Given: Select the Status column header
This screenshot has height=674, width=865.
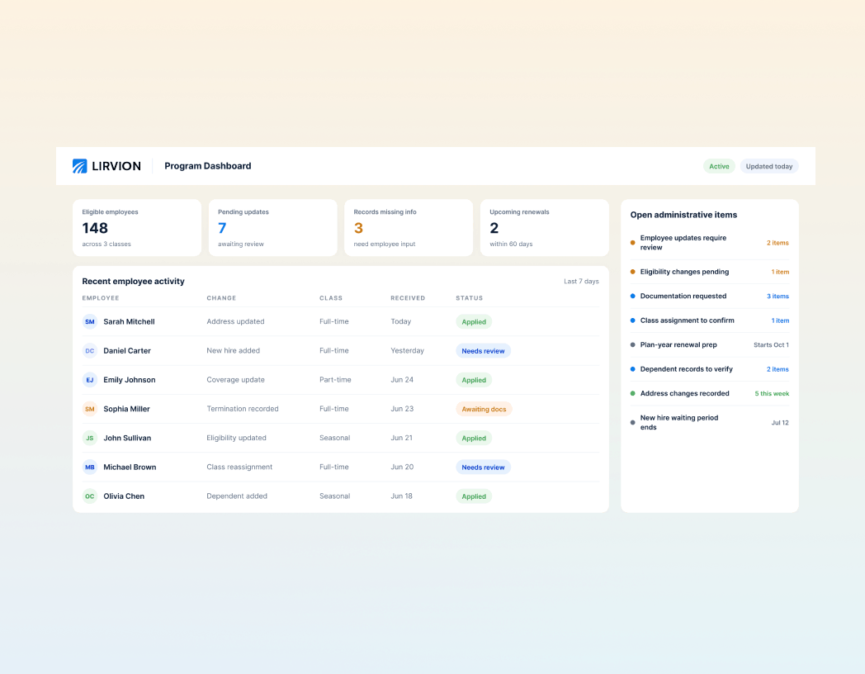Looking at the screenshot, I should 470,298.
